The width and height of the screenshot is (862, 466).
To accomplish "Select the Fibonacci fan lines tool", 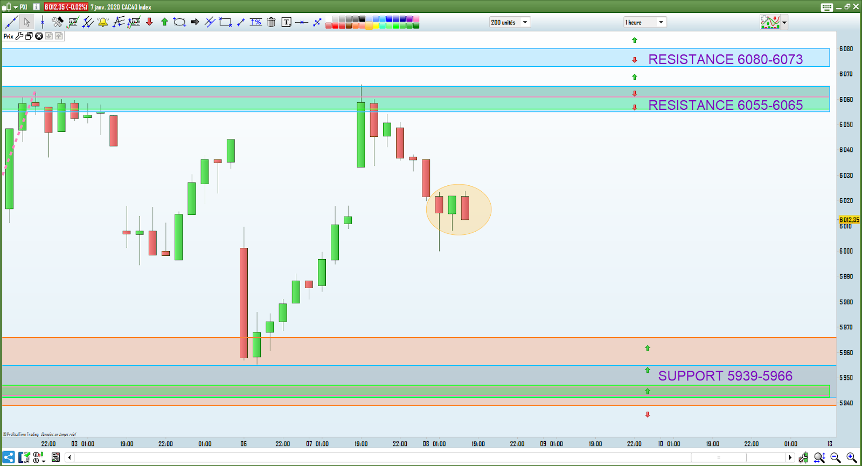I will [x=119, y=22].
